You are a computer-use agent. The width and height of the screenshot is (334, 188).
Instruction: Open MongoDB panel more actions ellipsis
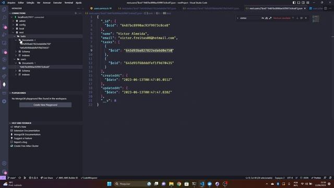click(78, 8)
